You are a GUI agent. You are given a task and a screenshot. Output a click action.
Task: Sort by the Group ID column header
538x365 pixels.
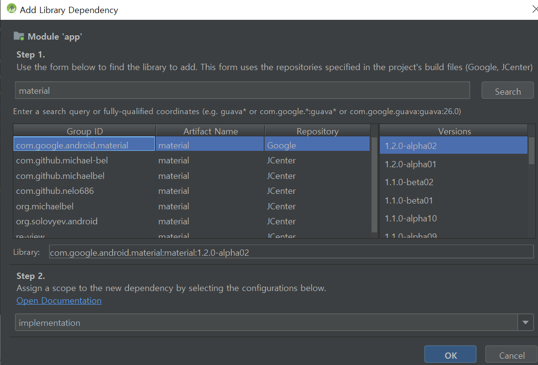(x=85, y=131)
